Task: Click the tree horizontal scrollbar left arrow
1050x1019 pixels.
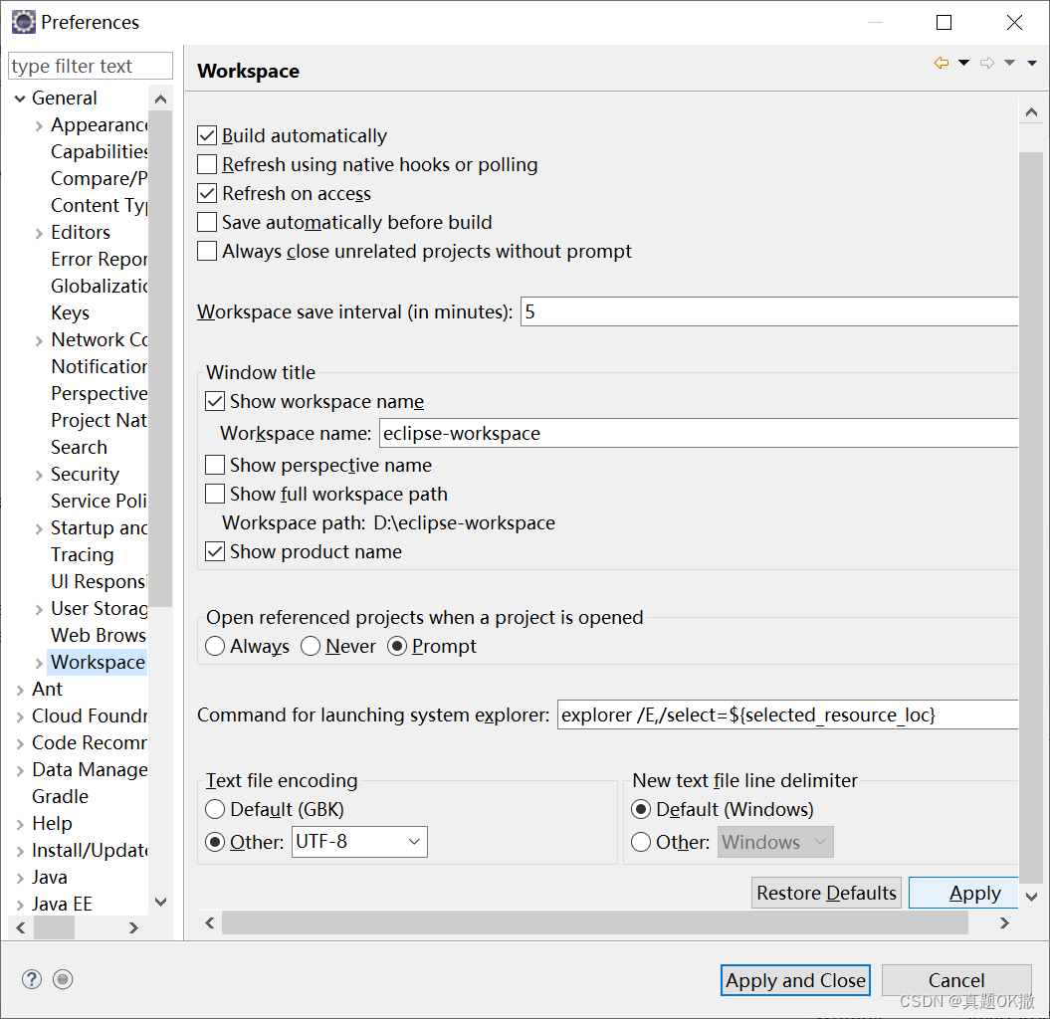Action: (x=21, y=927)
